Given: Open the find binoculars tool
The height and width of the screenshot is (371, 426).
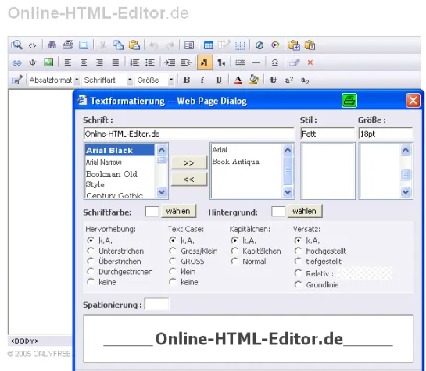Looking at the screenshot, I should click(52, 45).
